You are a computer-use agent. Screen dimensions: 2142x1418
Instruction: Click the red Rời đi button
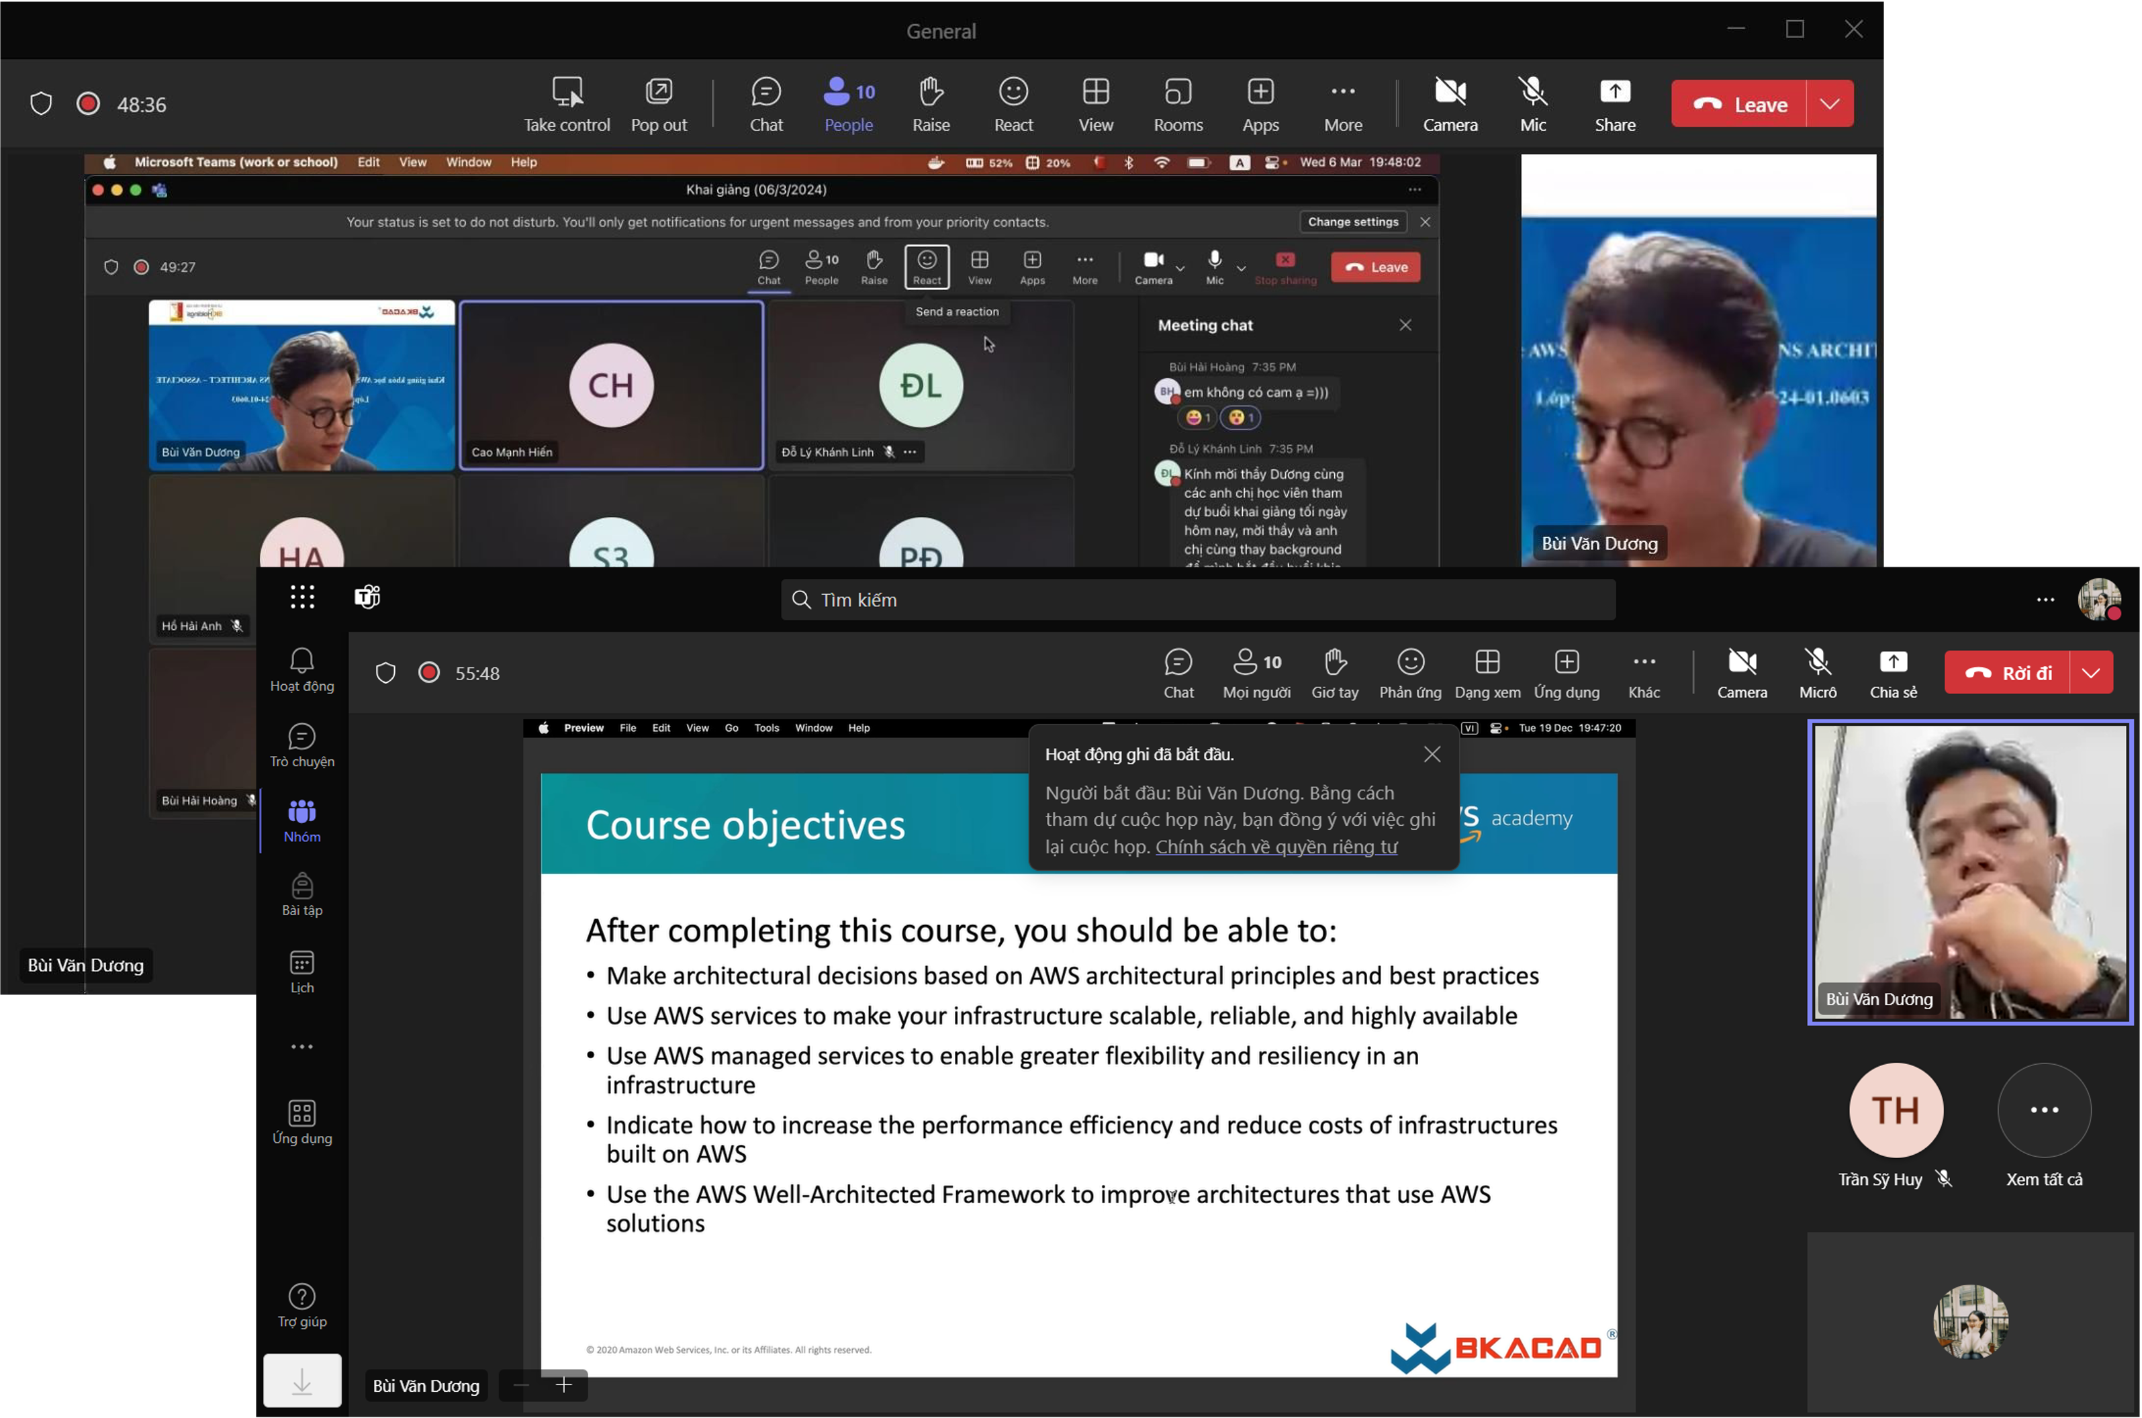[2008, 673]
